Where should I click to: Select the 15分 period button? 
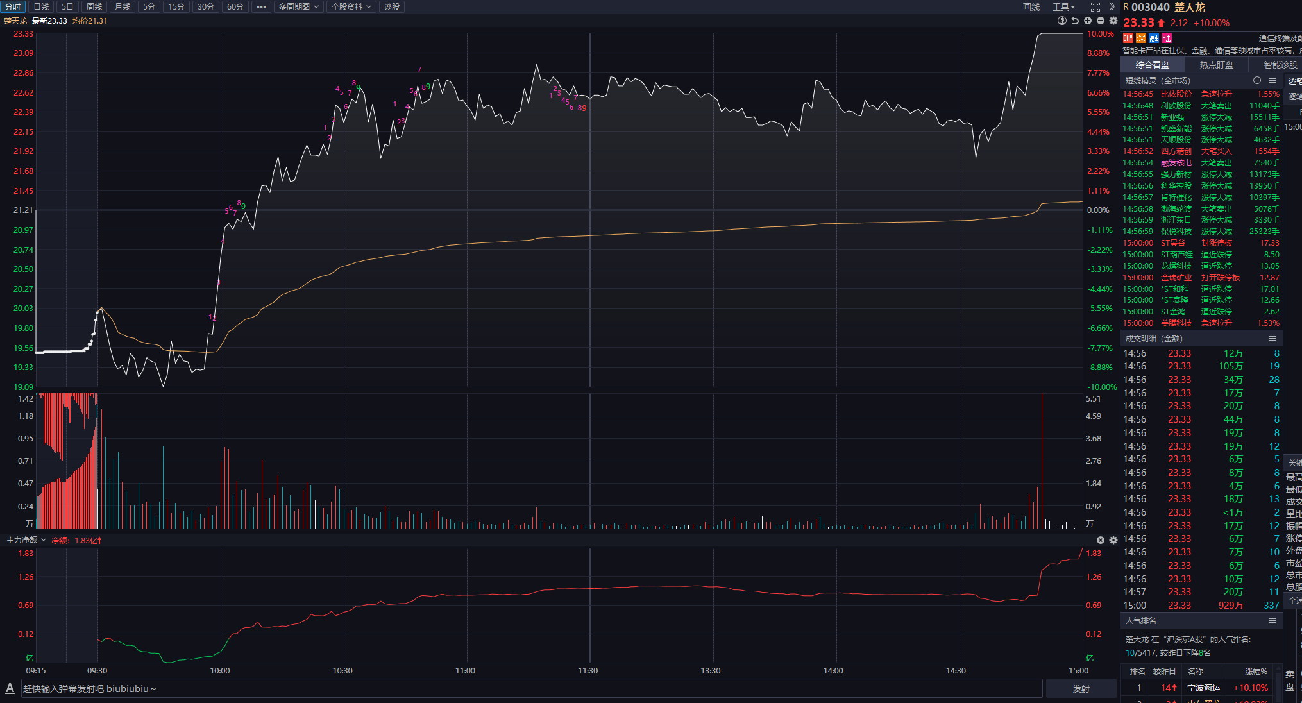coord(176,7)
